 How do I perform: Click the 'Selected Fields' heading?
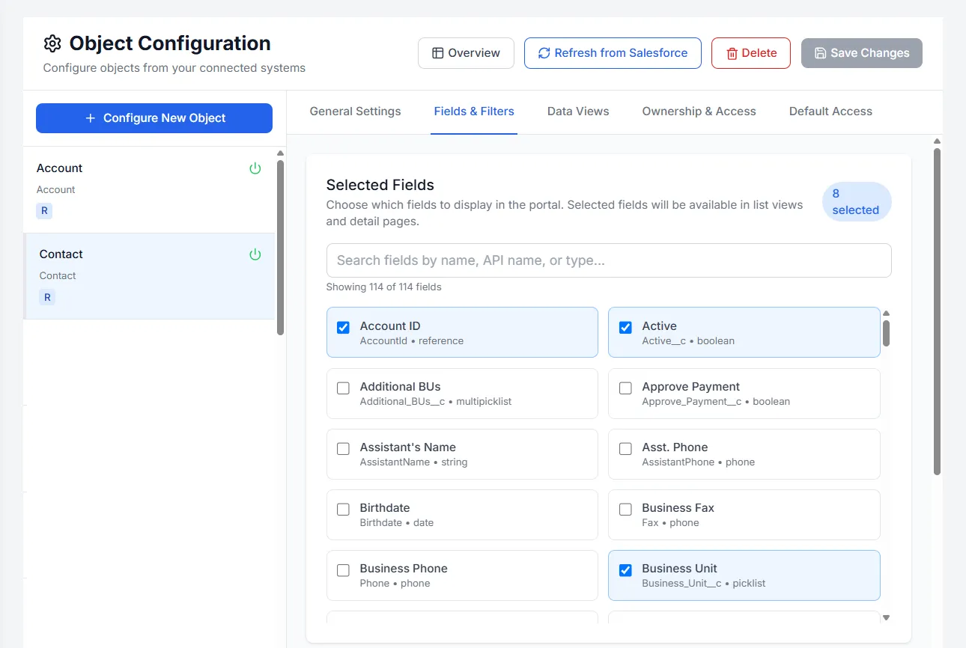point(380,185)
